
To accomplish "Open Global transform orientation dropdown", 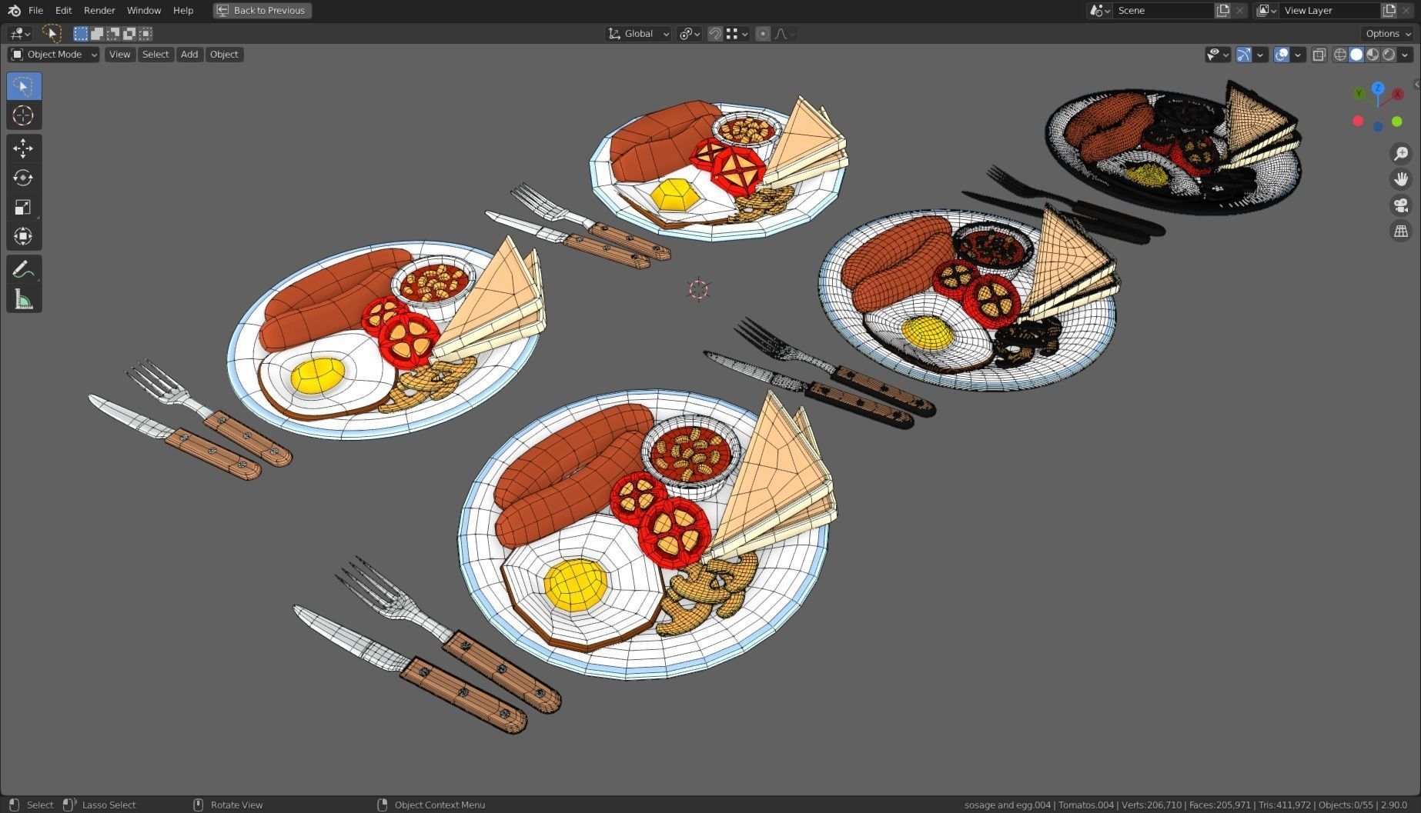I will click(x=638, y=34).
